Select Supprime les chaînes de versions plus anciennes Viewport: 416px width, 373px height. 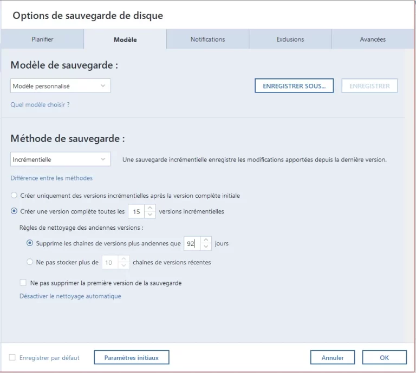click(30, 243)
